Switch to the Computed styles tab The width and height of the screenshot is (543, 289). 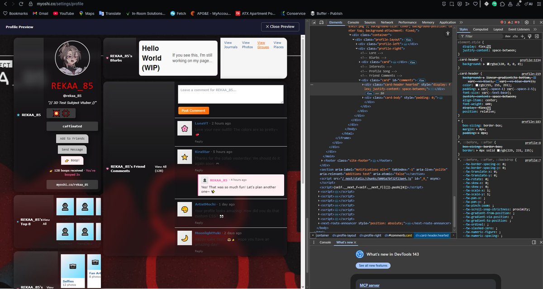pos(481,29)
